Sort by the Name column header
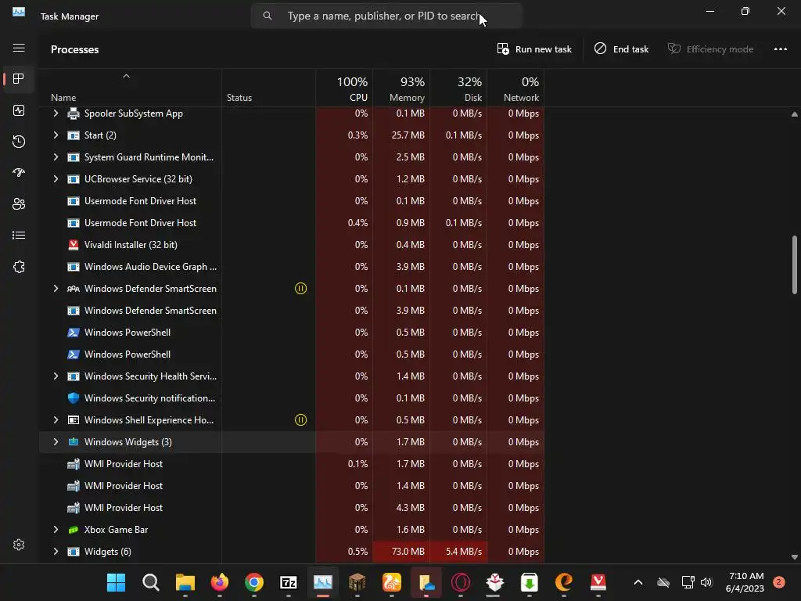 (x=131, y=88)
